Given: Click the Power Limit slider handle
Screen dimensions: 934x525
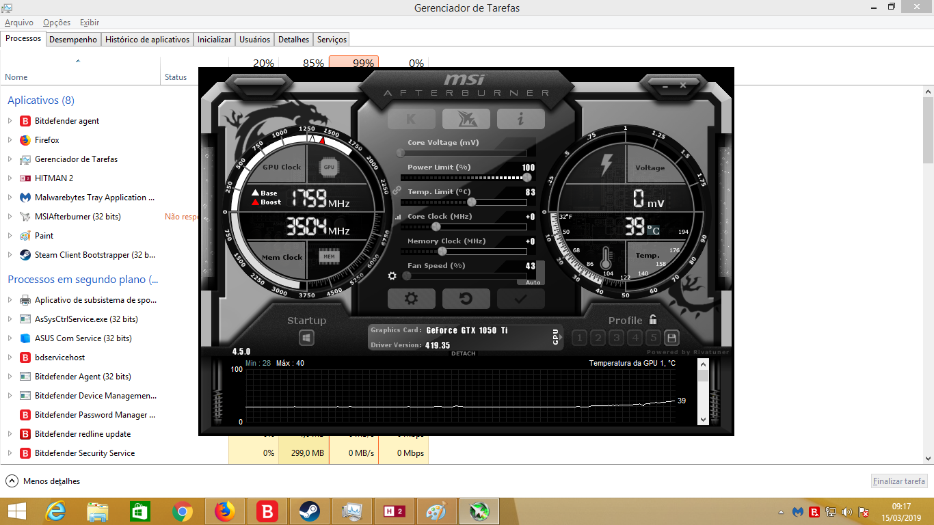Looking at the screenshot, I should tap(526, 178).
